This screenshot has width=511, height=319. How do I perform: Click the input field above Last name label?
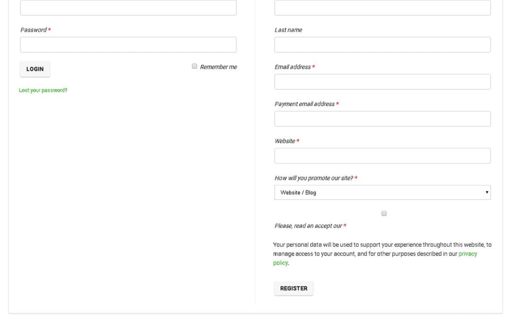[x=382, y=8]
